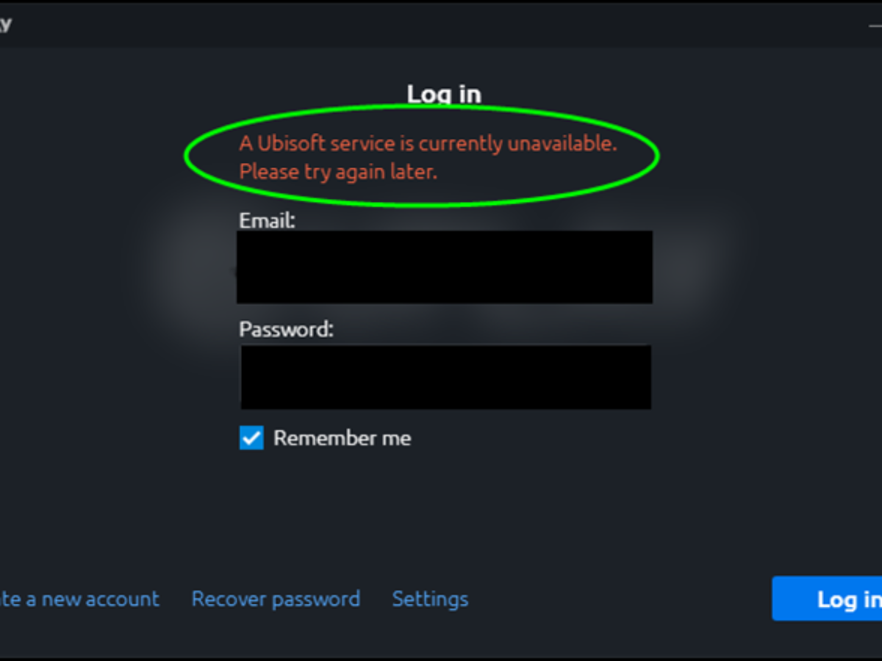Click the window title text in title bar

coord(6,24)
